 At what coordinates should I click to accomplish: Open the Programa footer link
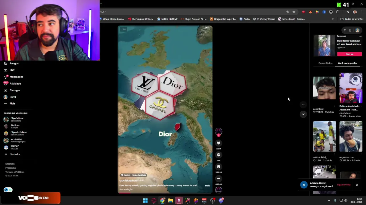coord(11,168)
